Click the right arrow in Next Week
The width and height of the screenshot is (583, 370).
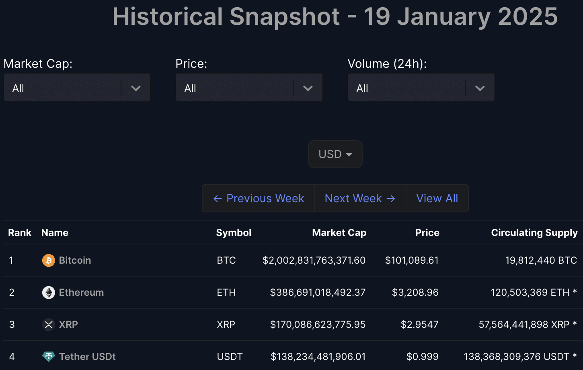(390, 198)
